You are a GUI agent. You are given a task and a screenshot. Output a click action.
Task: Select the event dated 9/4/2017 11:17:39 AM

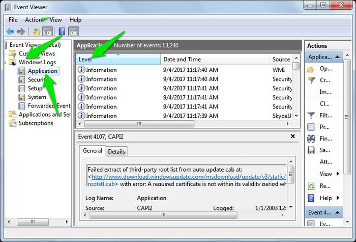point(184,116)
